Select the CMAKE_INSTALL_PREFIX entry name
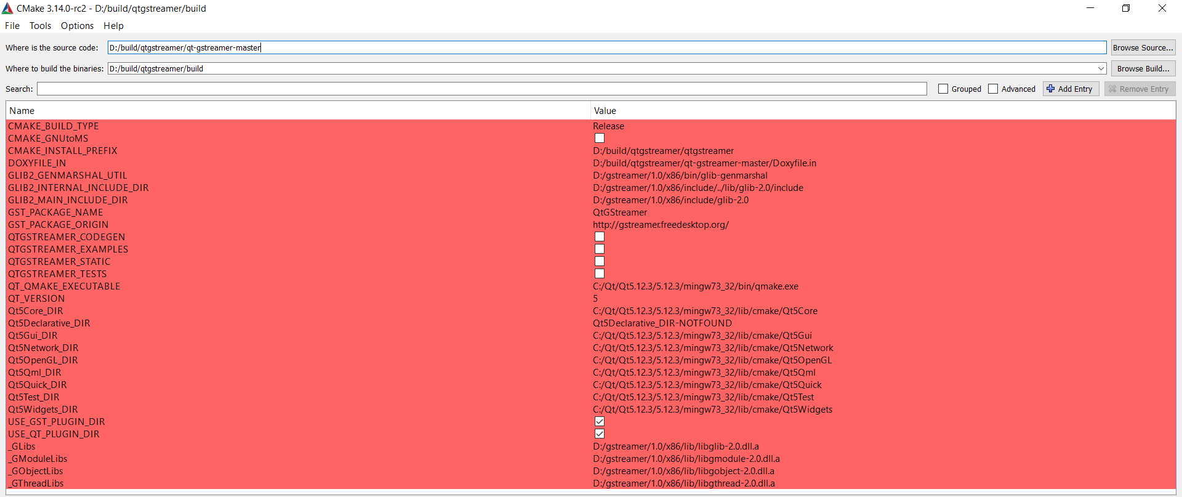This screenshot has height=497, width=1182. pyautogui.click(x=63, y=150)
